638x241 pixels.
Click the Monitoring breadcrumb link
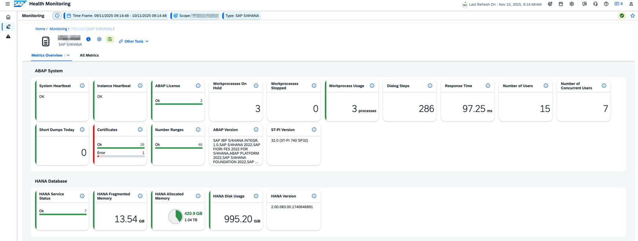[58, 29]
